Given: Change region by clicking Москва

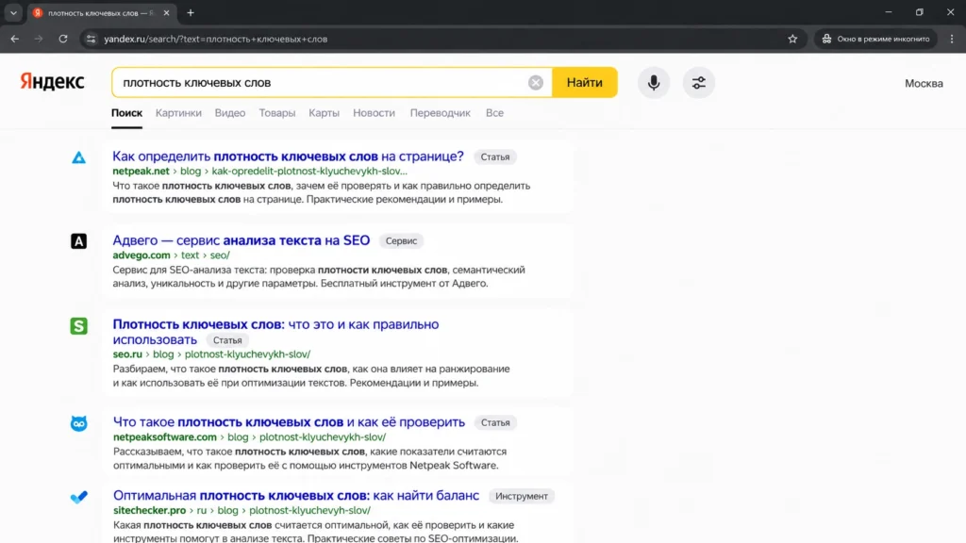Looking at the screenshot, I should [x=924, y=83].
